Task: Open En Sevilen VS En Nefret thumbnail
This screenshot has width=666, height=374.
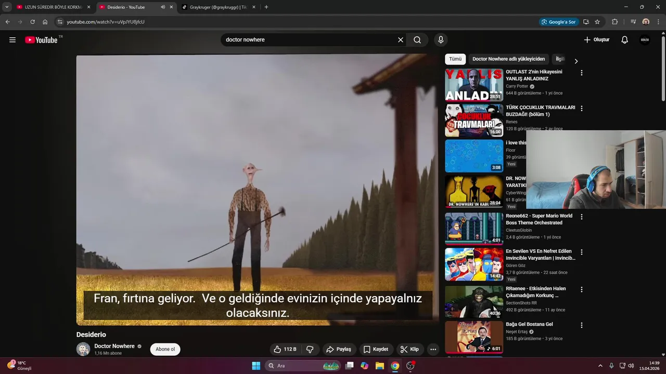Action: point(474,264)
